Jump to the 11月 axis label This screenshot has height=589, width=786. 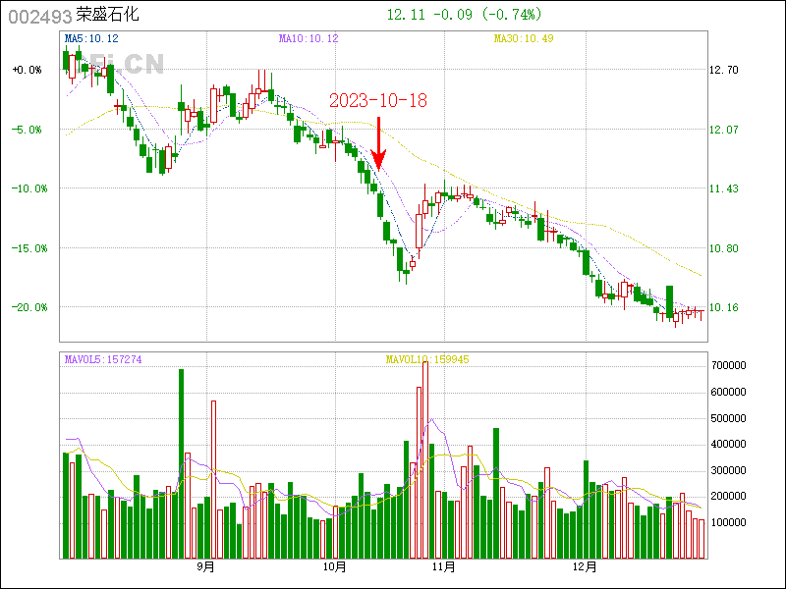click(x=443, y=566)
